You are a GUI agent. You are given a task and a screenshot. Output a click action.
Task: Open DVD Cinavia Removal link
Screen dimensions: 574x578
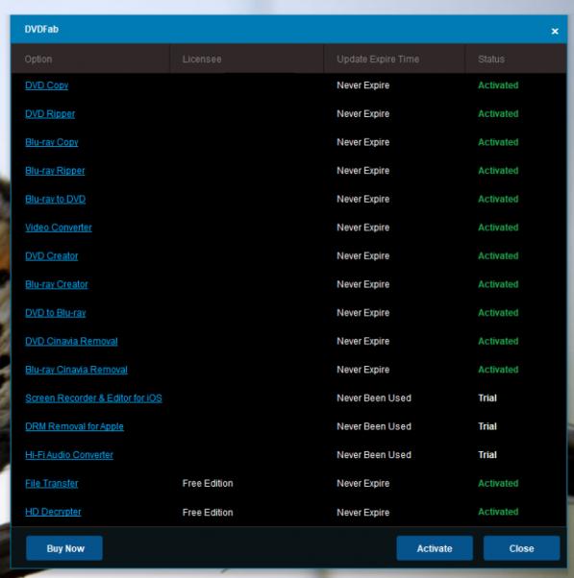(x=71, y=341)
